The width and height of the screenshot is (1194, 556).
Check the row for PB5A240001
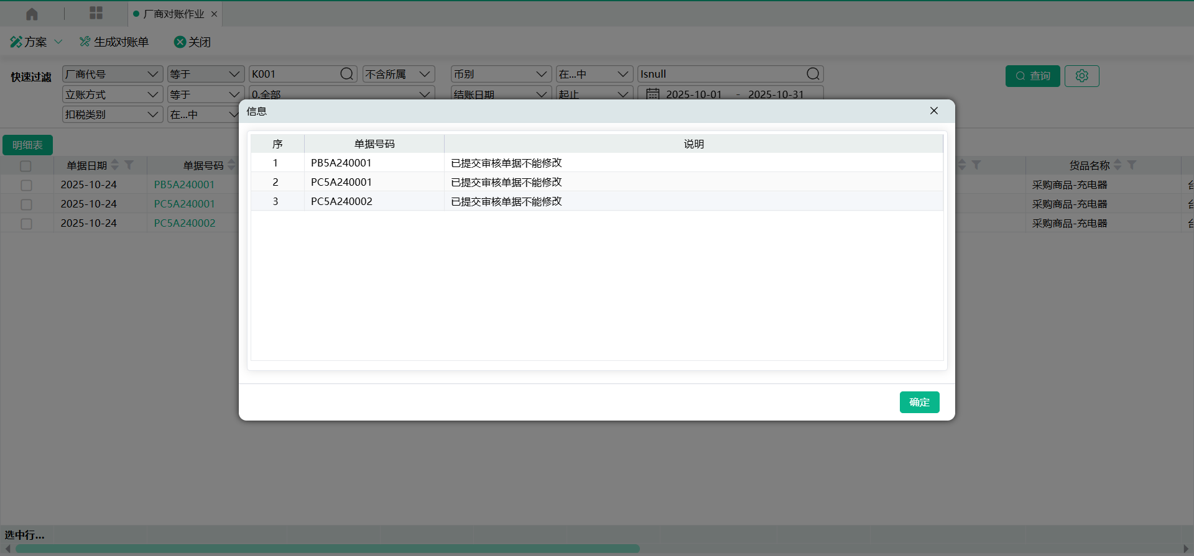26,185
